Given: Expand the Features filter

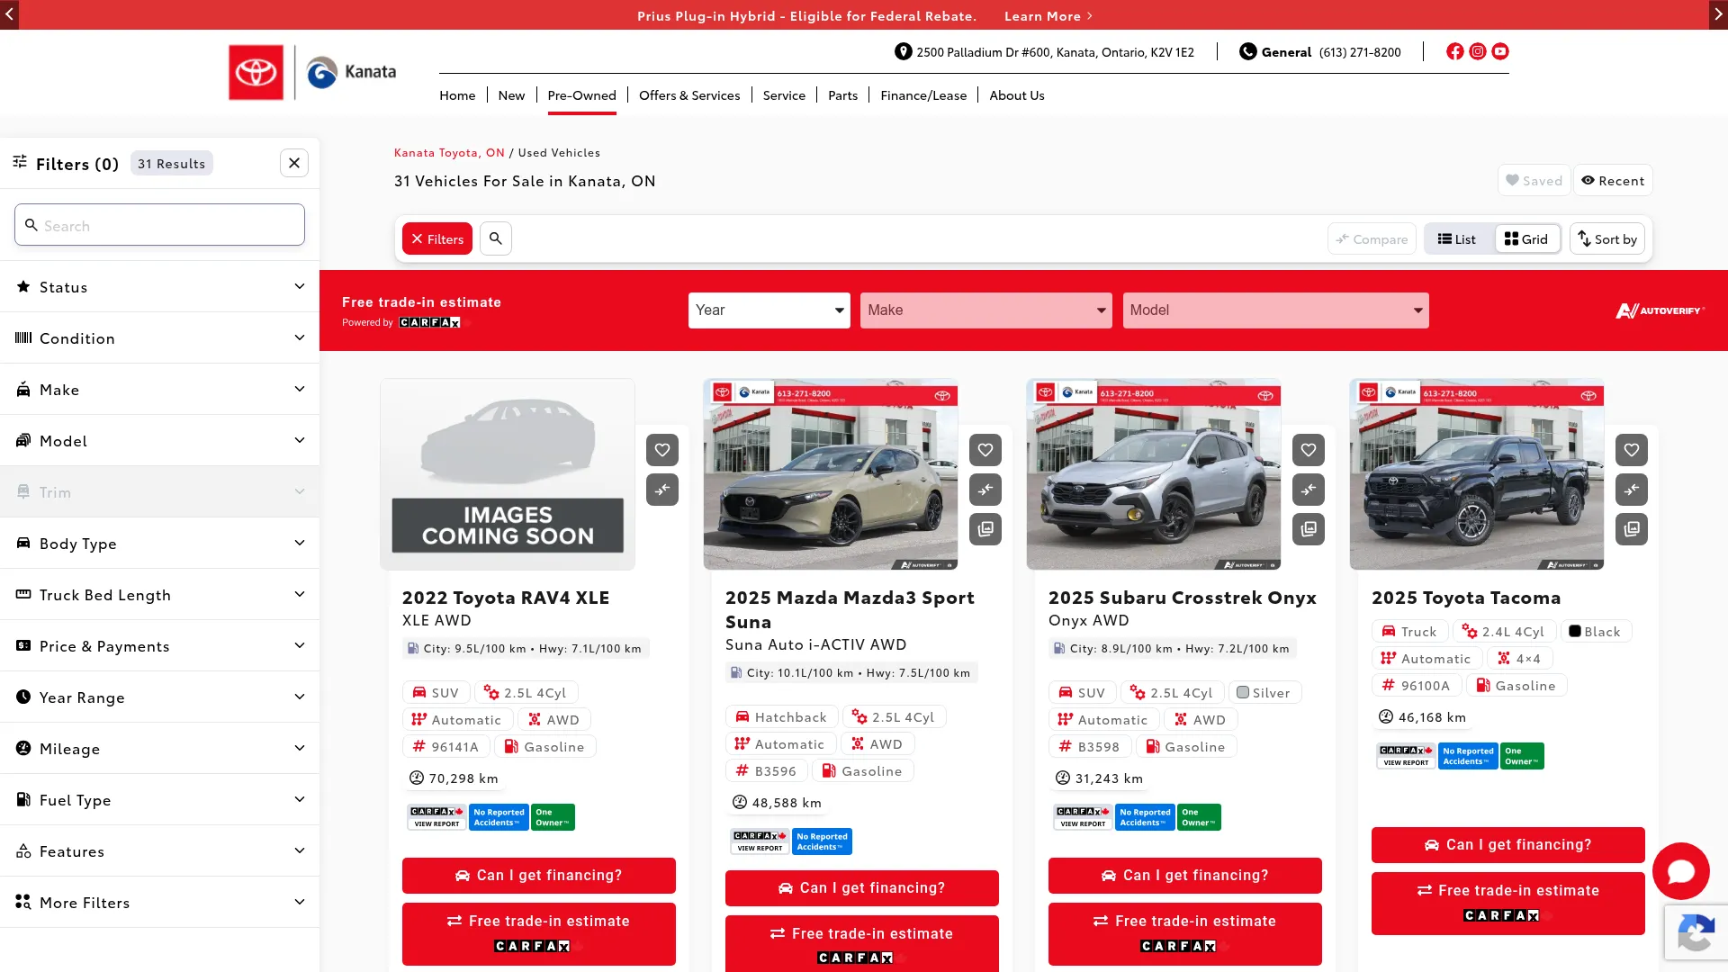Looking at the screenshot, I should click(x=159, y=851).
